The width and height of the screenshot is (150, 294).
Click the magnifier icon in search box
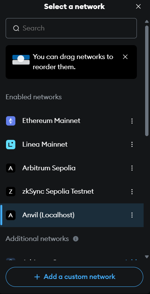pos(16,28)
